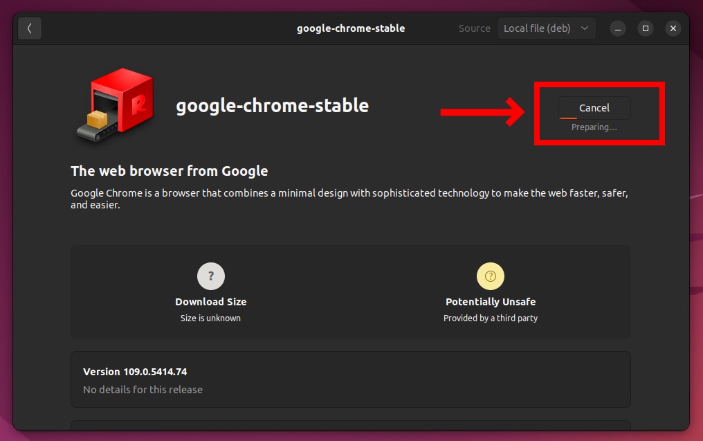Click the "Preparing..." status text
703x441 pixels.
pos(594,127)
